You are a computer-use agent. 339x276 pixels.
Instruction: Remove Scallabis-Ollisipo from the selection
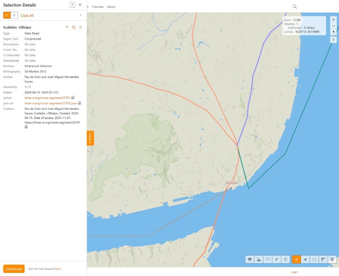pos(80,27)
